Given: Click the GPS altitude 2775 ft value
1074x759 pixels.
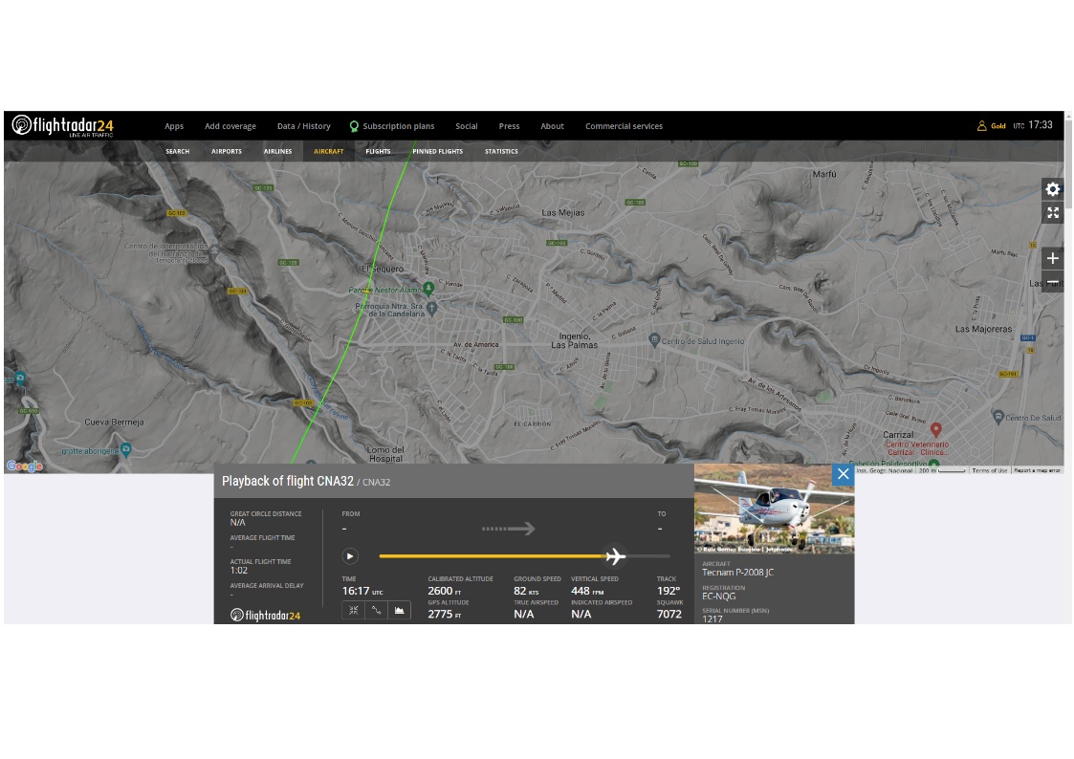Looking at the screenshot, I should point(445,614).
